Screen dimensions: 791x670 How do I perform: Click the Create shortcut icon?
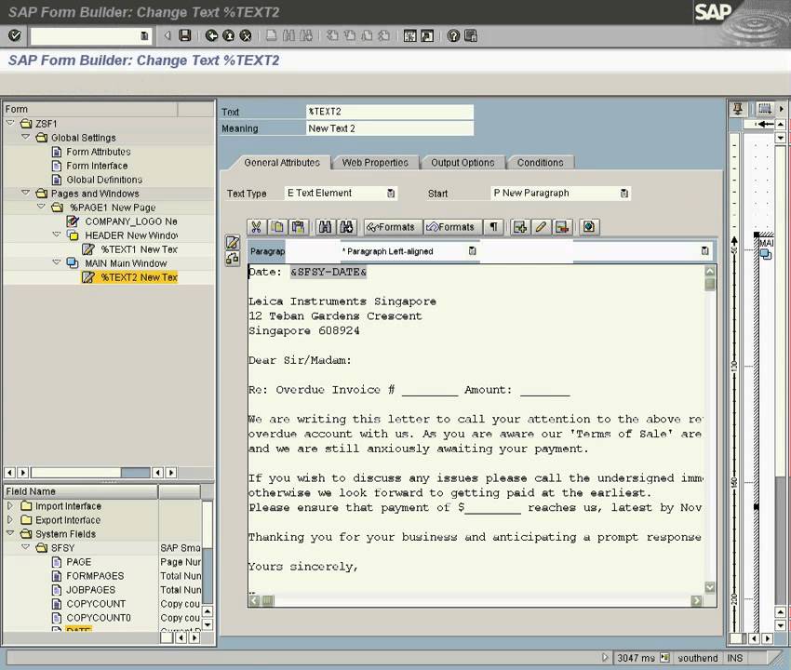[x=427, y=35]
